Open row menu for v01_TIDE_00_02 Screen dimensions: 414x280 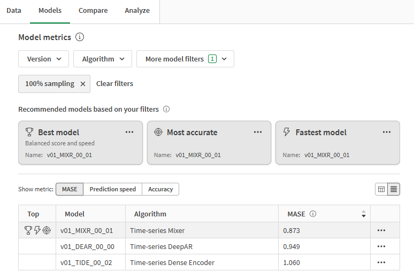click(381, 262)
